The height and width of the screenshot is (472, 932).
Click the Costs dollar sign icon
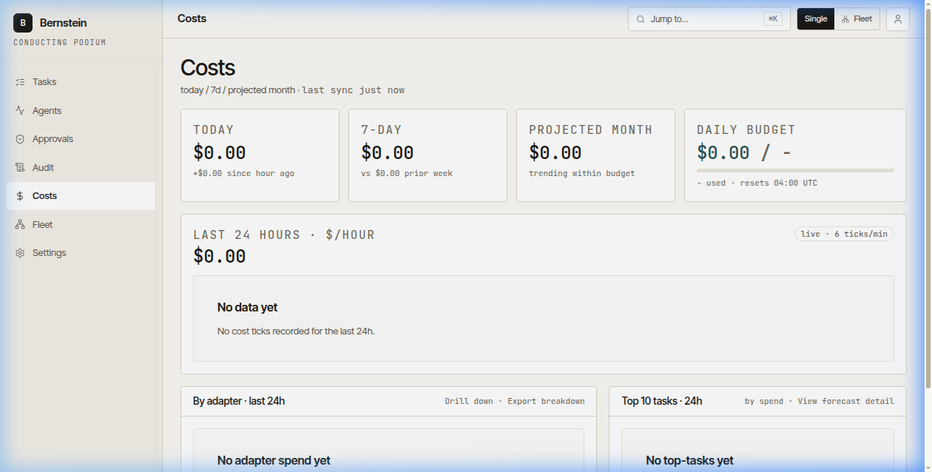pos(20,196)
